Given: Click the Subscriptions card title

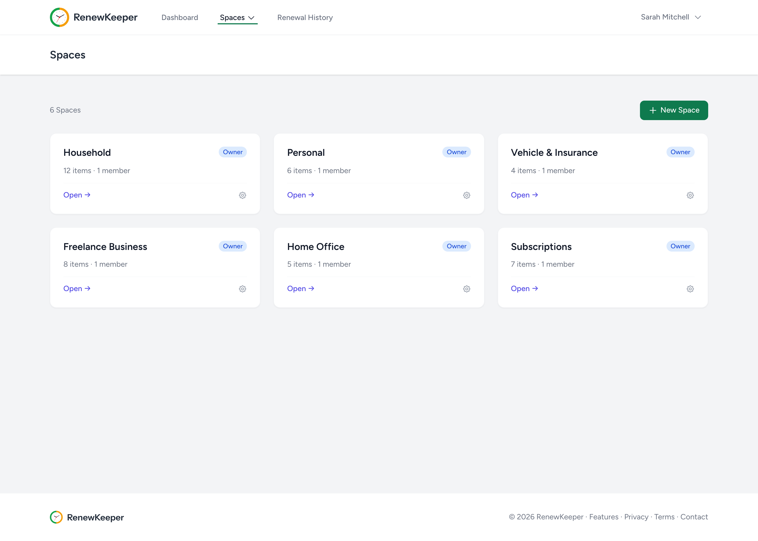Looking at the screenshot, I should pyautogui.click(x=541, y=246).
